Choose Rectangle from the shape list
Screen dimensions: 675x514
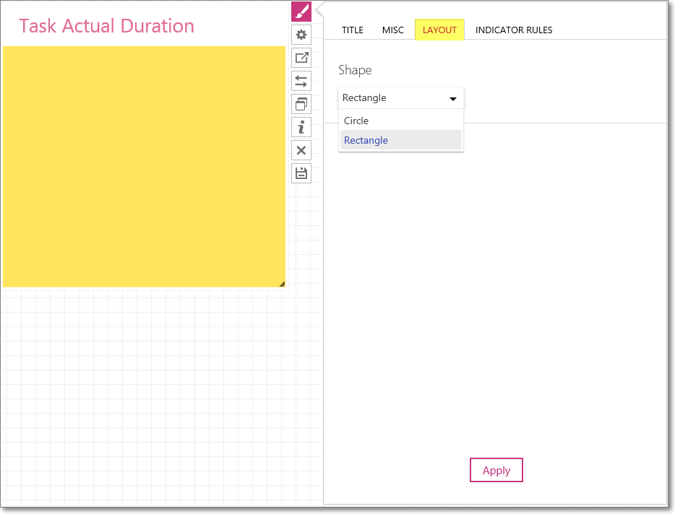pos(401,140)
